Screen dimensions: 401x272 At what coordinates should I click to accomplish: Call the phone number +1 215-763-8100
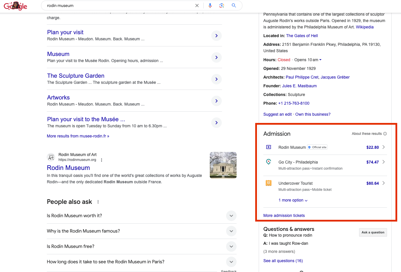[294, 103]
